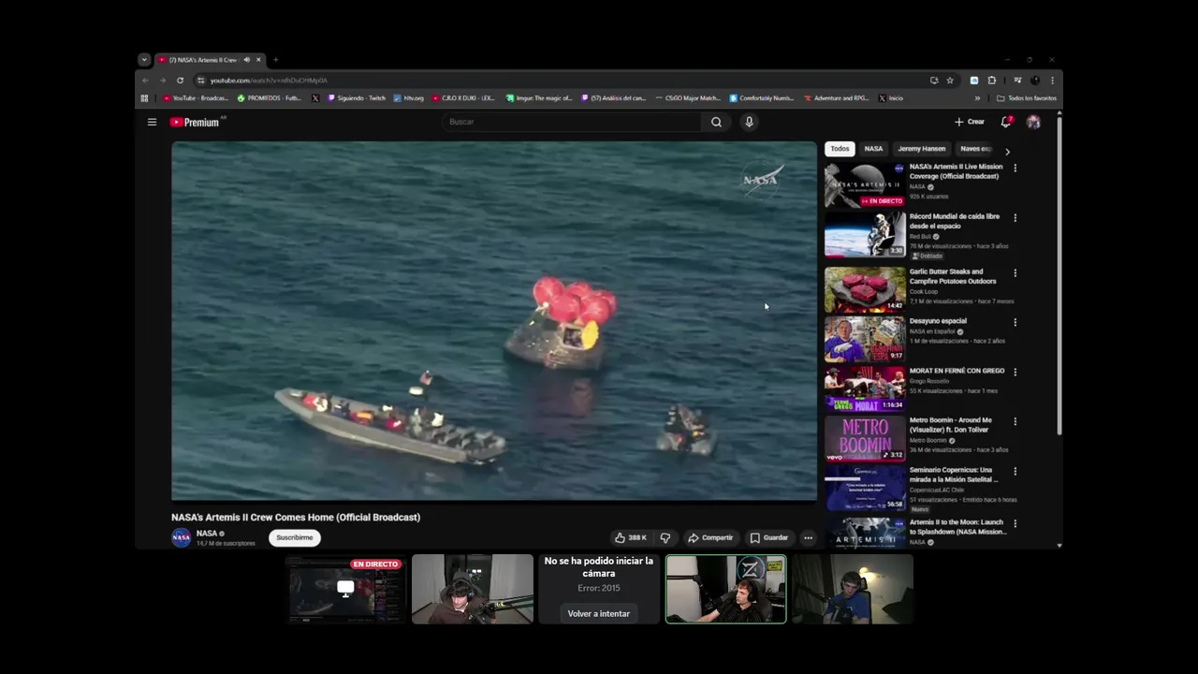Open the new tab plus button
Screen dimensions: 1198x674
[x=275, y=60]
